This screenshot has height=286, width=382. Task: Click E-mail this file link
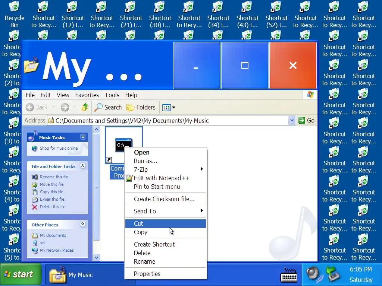[x=52, y=199]
